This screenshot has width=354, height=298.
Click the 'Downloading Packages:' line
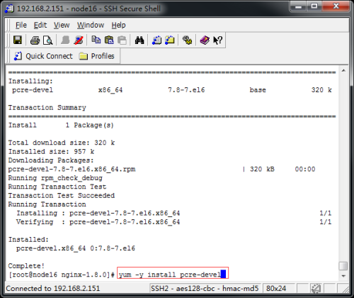pos(51,160)
